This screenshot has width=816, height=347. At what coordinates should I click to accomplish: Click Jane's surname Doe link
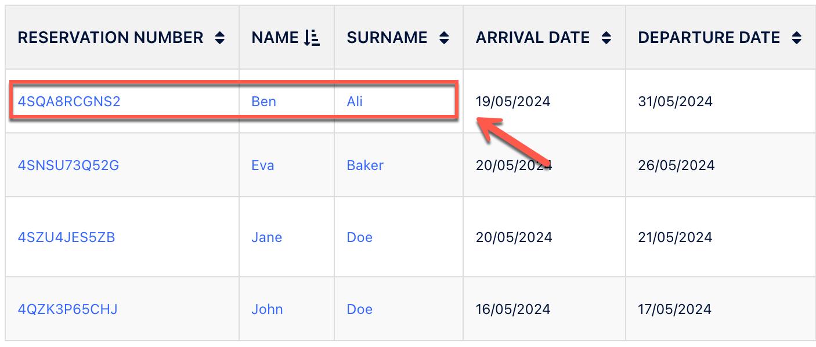click(359, 237)
